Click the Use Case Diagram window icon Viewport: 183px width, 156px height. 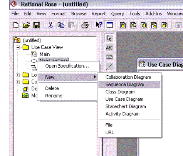coord(143,64)
